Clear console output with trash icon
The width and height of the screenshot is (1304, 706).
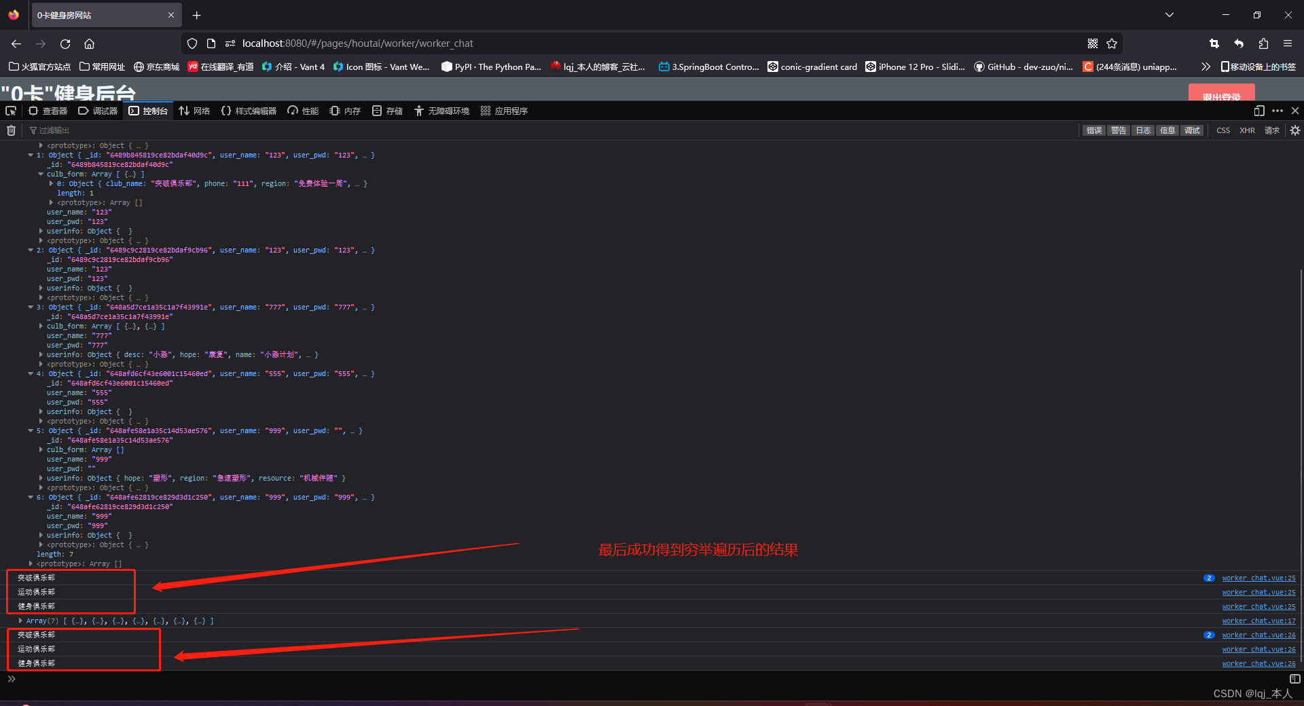click(x=11, y=130)
